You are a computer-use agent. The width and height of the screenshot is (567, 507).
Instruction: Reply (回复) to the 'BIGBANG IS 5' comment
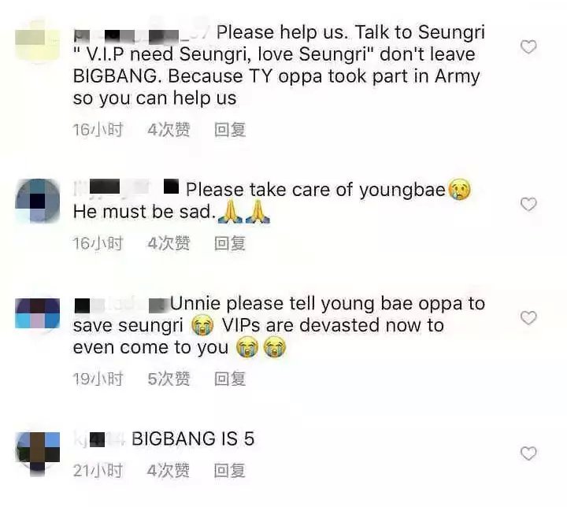(230, 471)
